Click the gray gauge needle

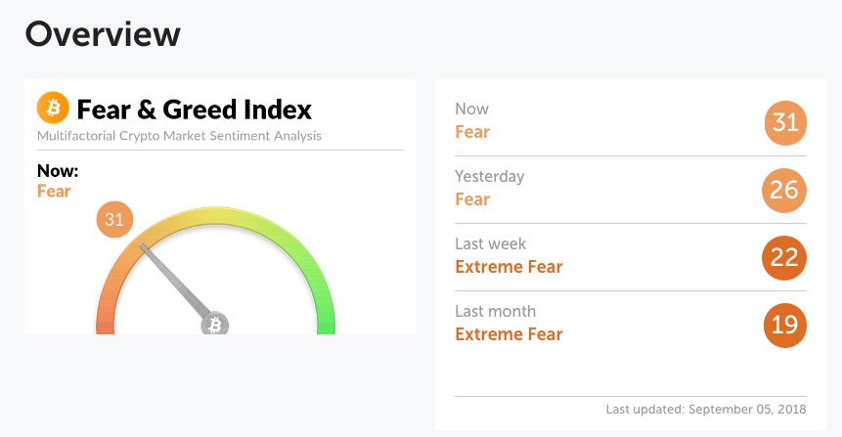tap(174, 281)
